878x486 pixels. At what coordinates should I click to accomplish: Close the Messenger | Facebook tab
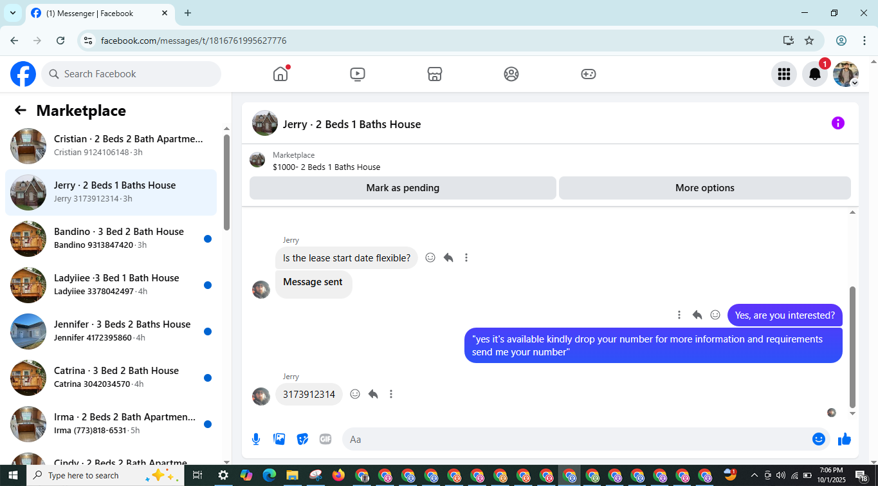pyautogui.click(x=165, y=13)
